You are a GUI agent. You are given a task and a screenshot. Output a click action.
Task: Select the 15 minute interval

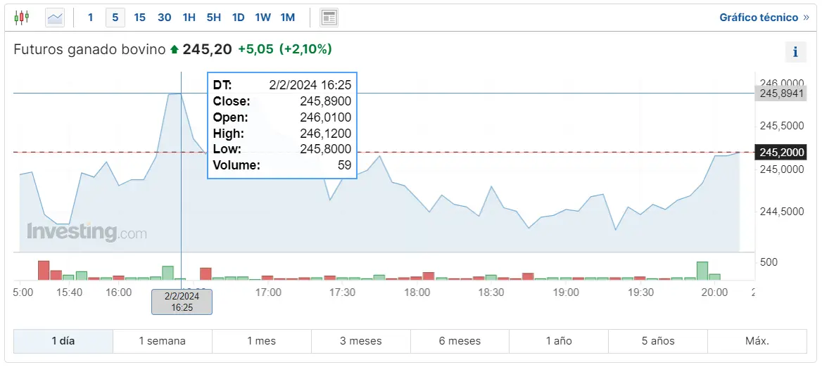[139, 17]
